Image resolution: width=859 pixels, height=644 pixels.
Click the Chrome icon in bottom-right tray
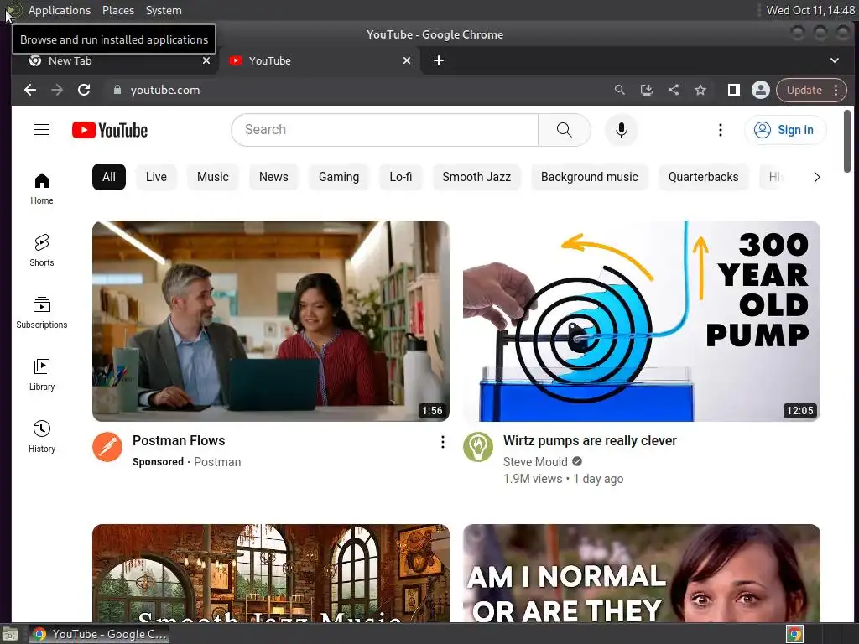tap(794, 635)
